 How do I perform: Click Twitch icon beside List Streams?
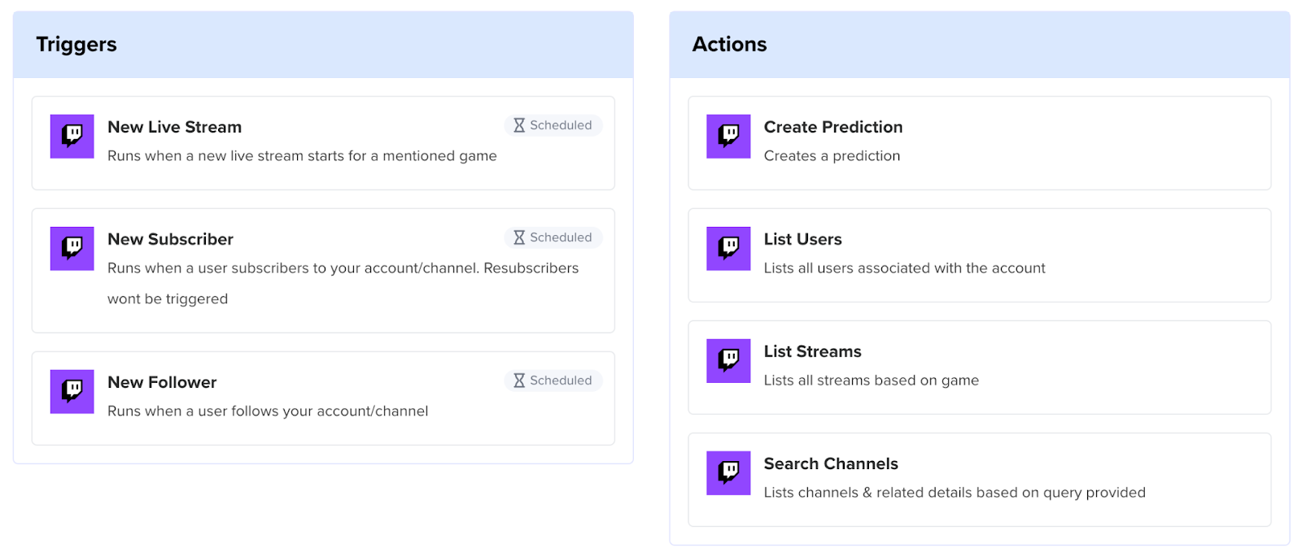tap(728, 360)
